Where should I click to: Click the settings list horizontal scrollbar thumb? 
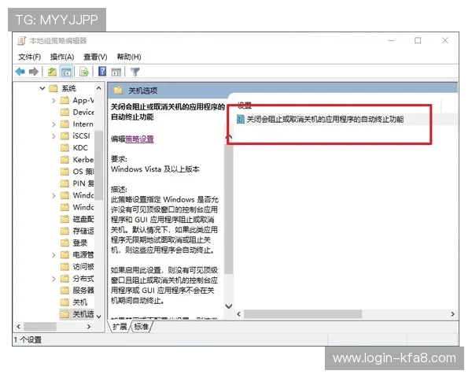(x=303, y=314)
